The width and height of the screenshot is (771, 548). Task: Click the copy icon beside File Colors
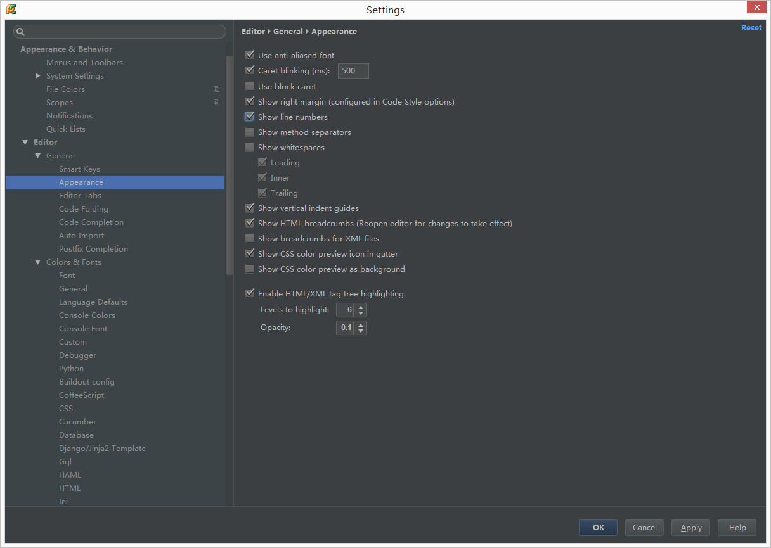[x=216, y=89]
